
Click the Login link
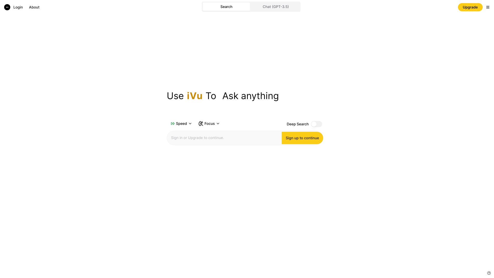(18, 7)
